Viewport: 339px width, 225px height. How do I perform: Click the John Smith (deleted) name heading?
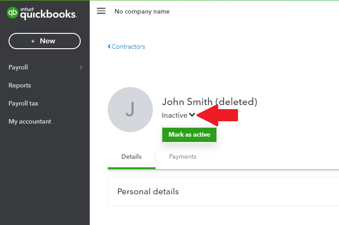pyautogui.click(x=209, y=102)
